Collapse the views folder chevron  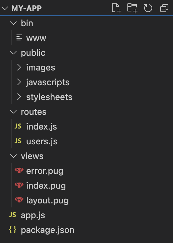click(x=13, y=156)
